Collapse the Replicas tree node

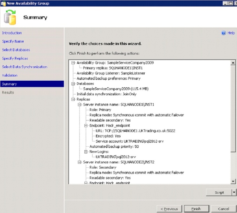(x=73, y=99)
